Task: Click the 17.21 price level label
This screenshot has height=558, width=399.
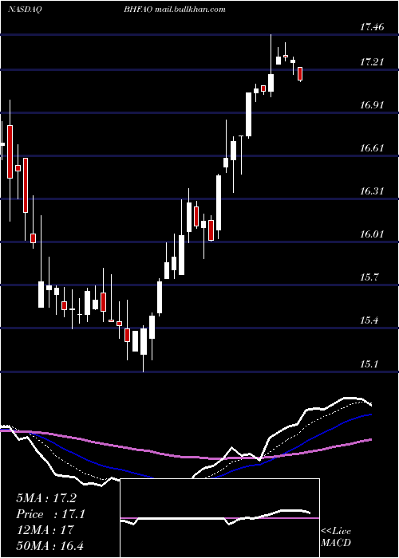Action: coord(373,62)
